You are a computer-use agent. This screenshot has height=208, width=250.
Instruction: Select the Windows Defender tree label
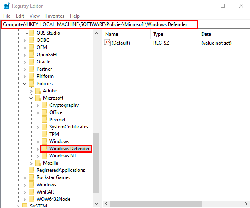69,149
